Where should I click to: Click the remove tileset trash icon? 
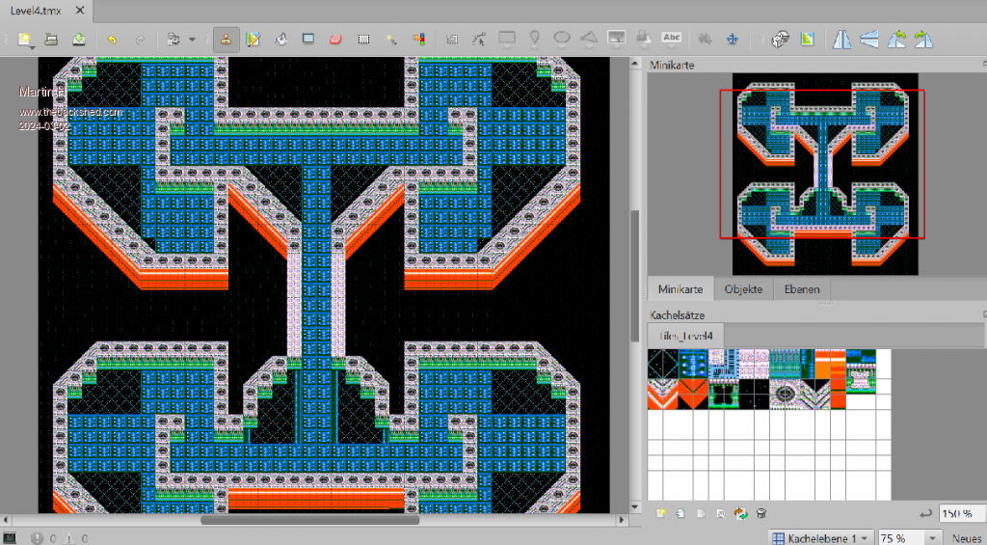[x=761, y=513]
